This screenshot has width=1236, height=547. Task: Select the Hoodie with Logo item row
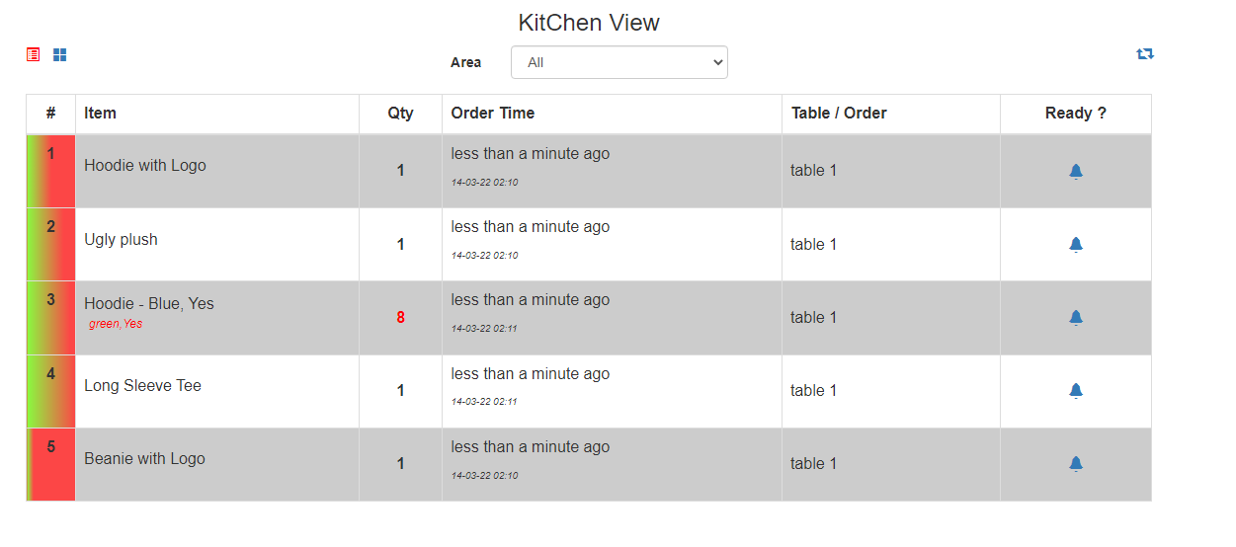click(589, 171)
